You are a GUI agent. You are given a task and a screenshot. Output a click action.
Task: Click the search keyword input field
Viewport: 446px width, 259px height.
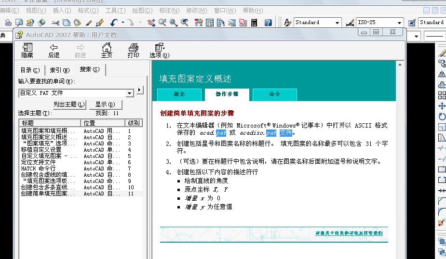tap(72, 93)
